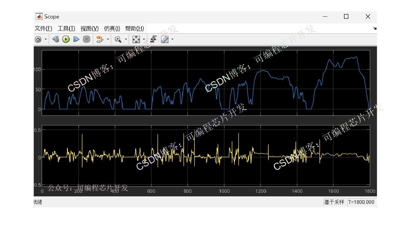Open the 视图(V) menu
The width and height of the screenshot is (411, 237).
coord(90,28)
